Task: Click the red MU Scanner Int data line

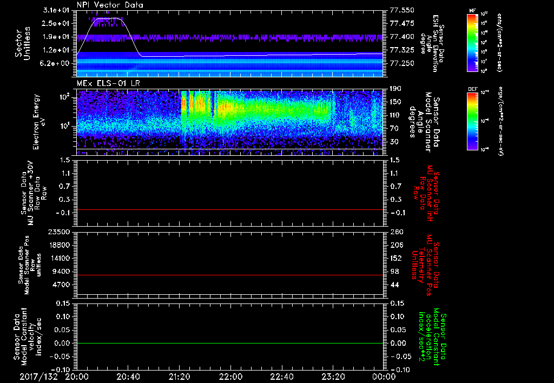Action: 229,210
